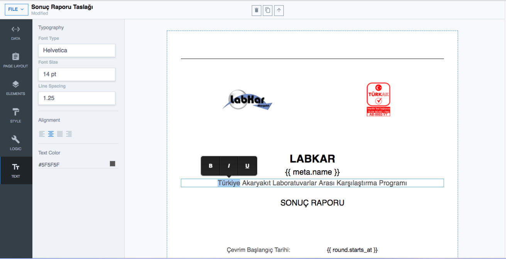This screenshot has width=506, height=259.
Task: Click the duplicate element icon
Action: click(267, 10)
